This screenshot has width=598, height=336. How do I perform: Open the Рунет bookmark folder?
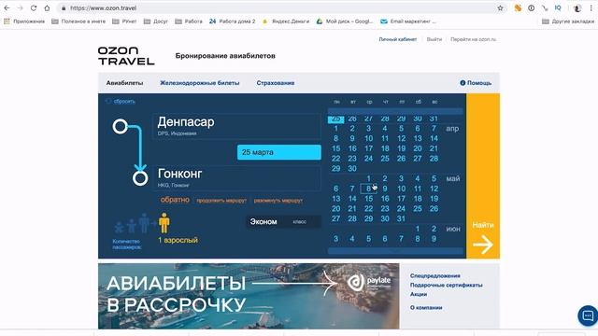124,21
